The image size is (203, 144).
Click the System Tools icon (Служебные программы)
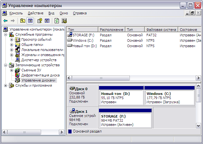click(x=11, y=34)
